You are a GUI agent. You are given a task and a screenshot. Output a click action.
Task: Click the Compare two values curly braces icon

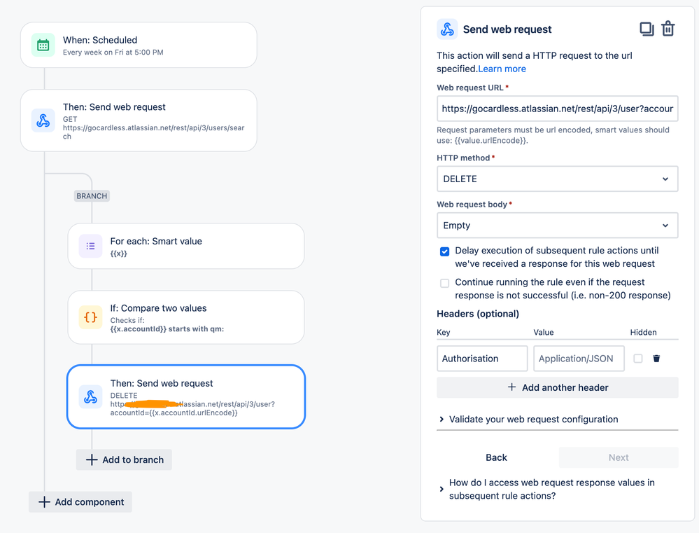(90, 317)
